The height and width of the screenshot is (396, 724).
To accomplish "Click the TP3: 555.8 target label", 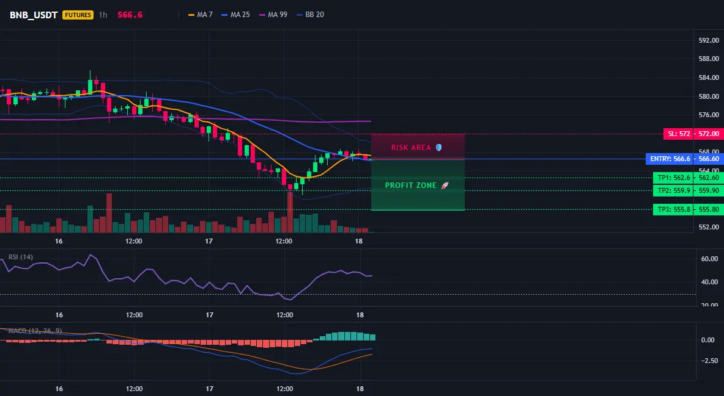I will 673,210.
